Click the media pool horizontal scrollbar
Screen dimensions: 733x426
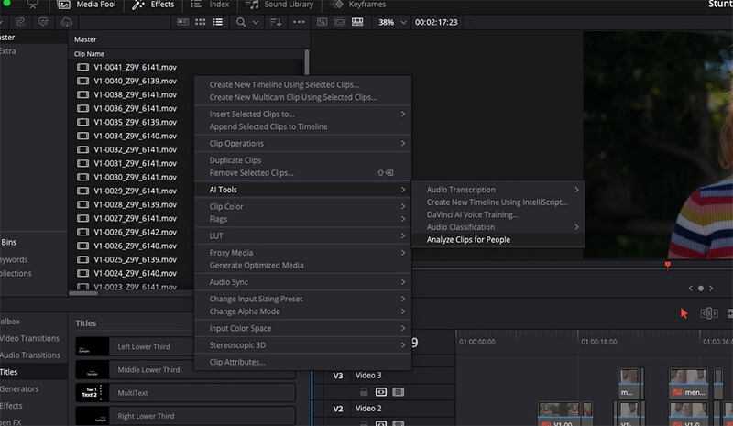(x=83, y=294)
